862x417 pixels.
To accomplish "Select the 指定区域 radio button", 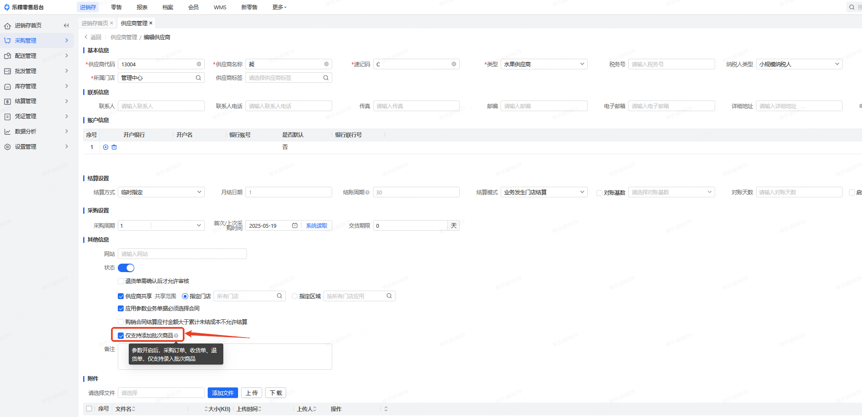I will [295, 296].
